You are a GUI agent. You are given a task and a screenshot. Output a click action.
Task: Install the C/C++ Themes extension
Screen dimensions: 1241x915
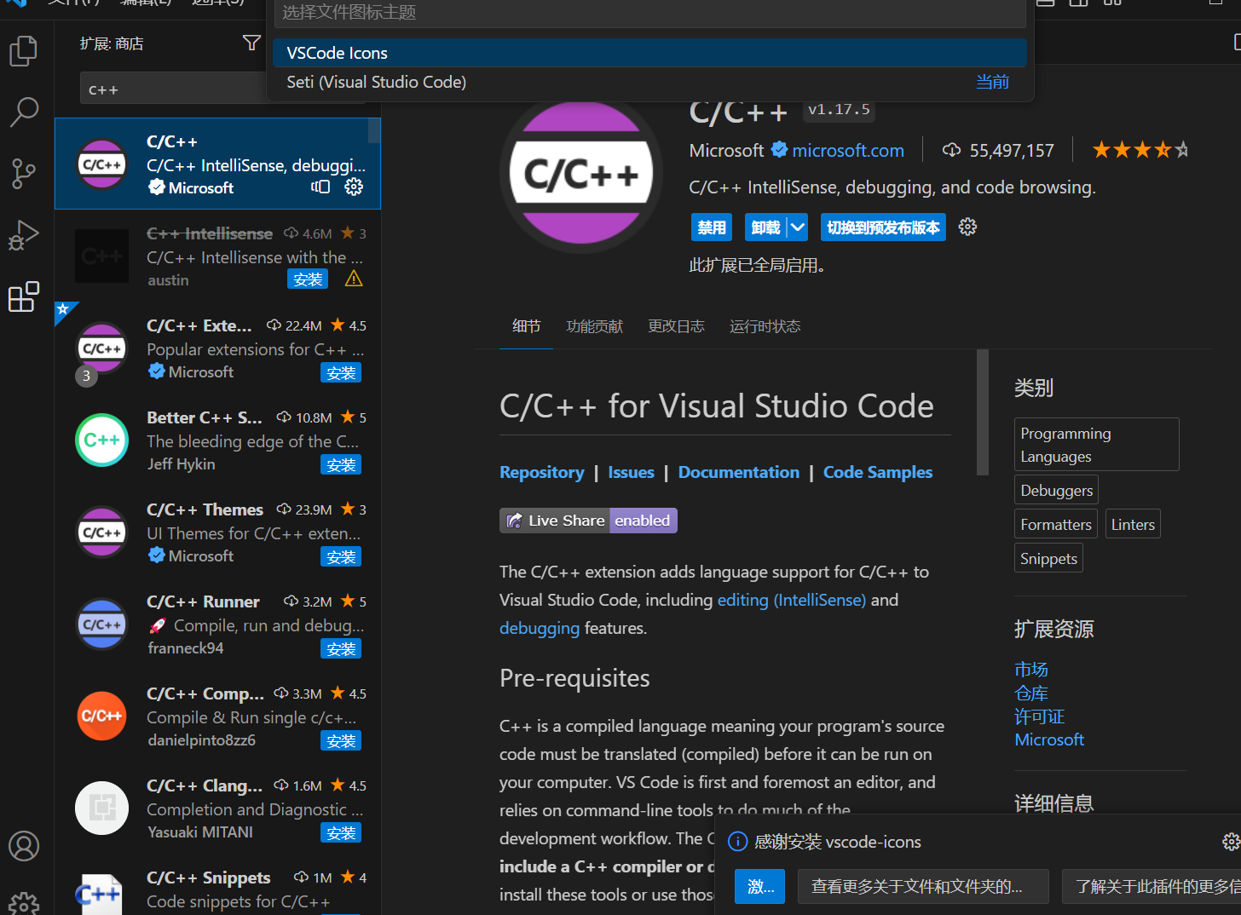pyautogui.click(x=341, y=556)
